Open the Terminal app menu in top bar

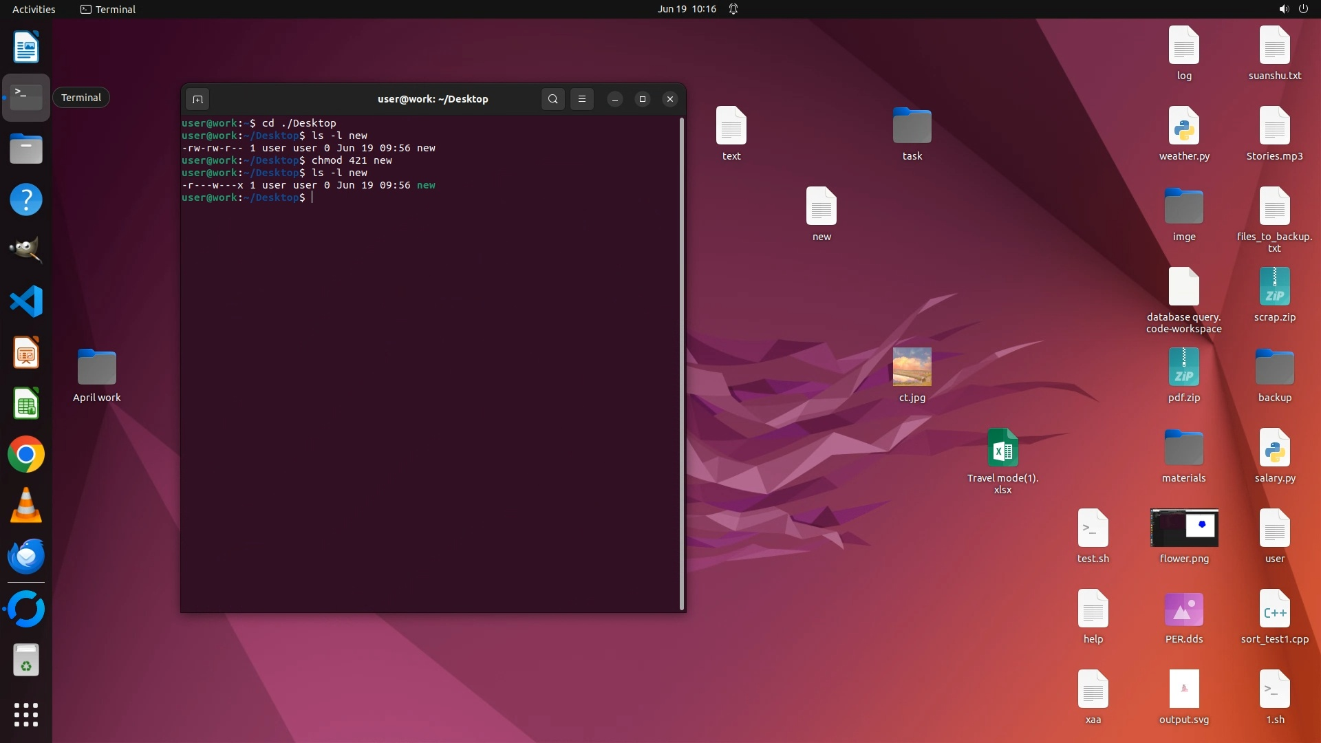click(x=108, y=9)
